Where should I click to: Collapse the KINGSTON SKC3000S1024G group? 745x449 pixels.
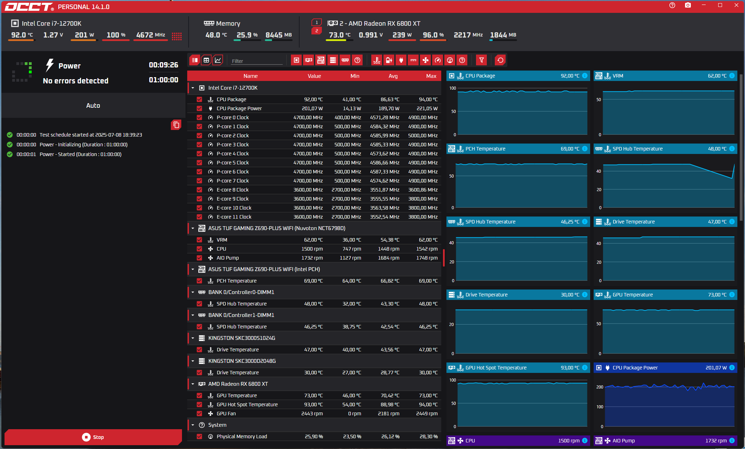[193, 338]
